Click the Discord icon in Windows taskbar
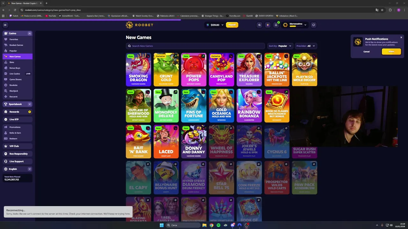The width and height of the screenshot is (408, 229). point(232,225)
